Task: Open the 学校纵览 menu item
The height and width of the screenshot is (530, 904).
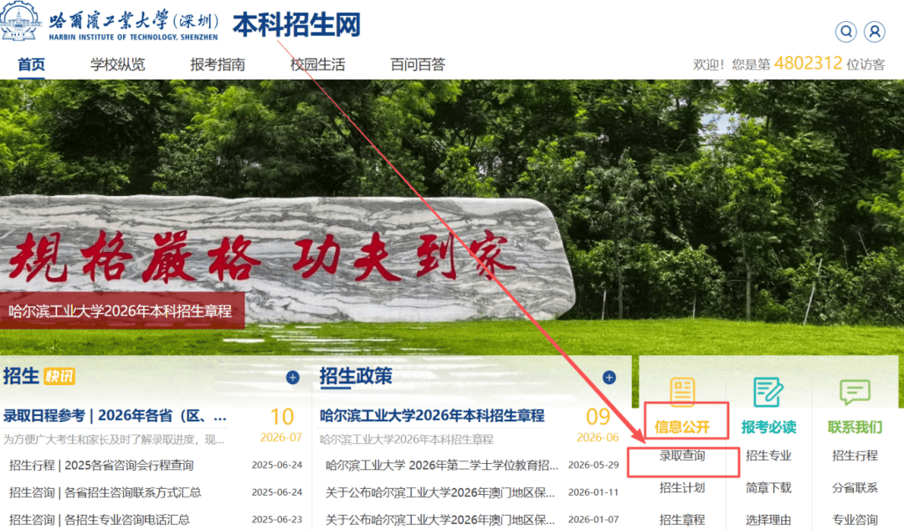Action: [118, 64]
